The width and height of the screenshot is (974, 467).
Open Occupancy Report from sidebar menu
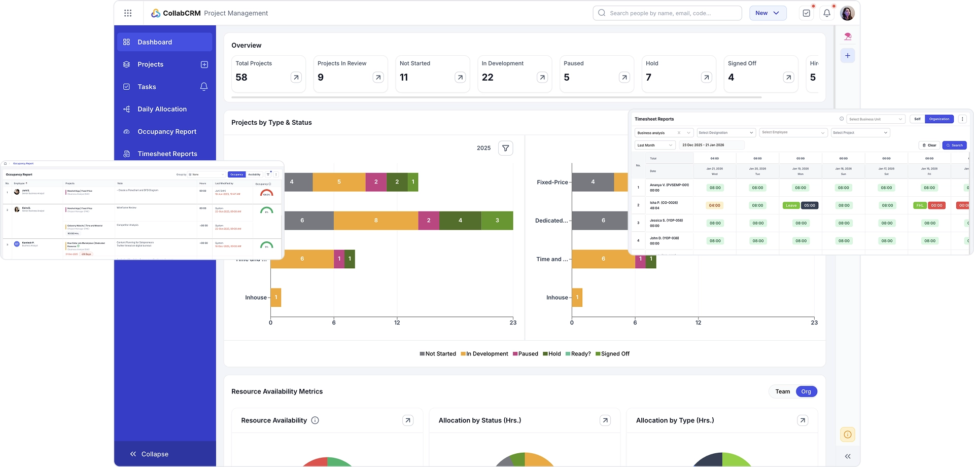(x=166, y=131)
